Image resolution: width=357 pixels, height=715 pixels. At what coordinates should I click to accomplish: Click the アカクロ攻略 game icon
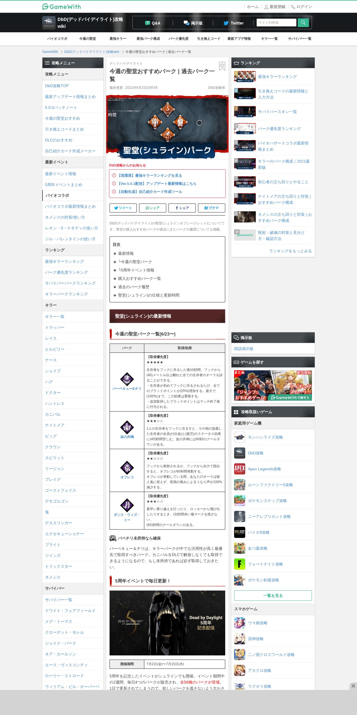[239, 670]
